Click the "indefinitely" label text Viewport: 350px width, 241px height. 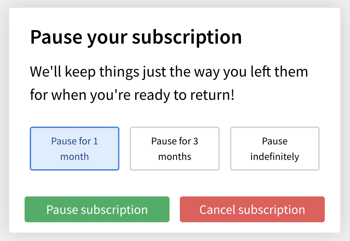[x=275, y=157]
